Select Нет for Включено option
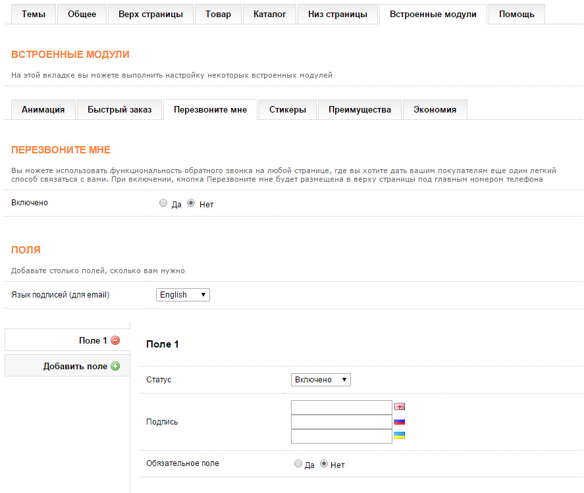This screenshot has width=584, height=493. point(191,203)
